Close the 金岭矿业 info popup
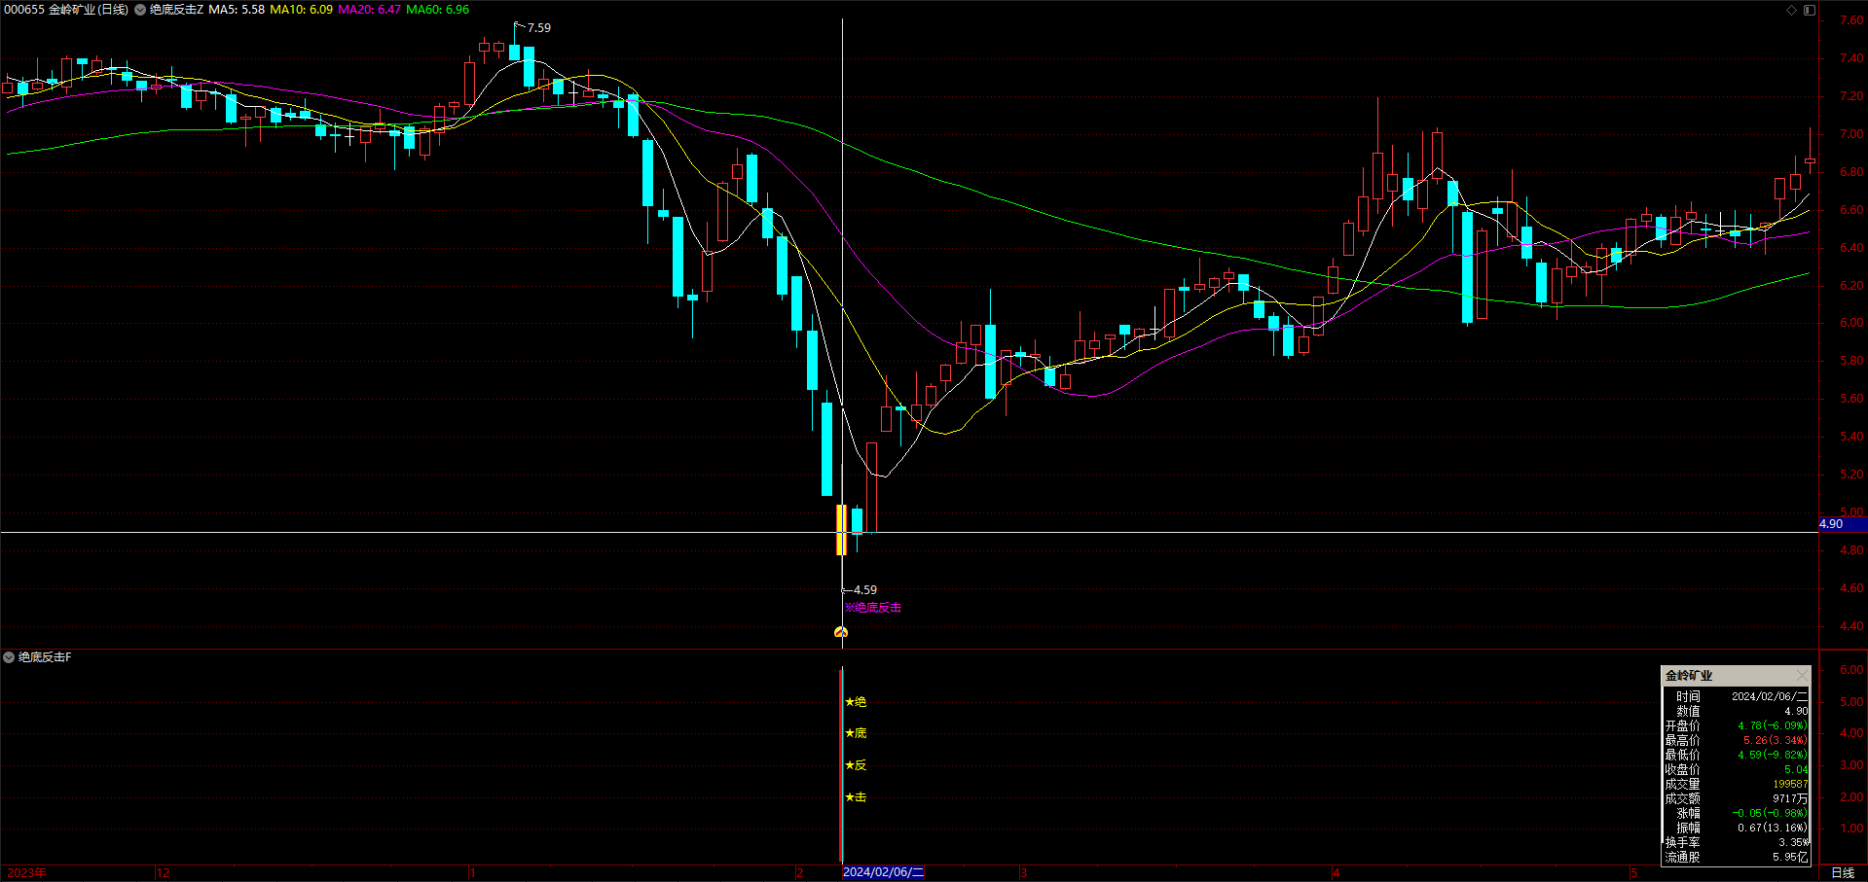This screenshot has height=882, width=1868. coord(1802,675)
